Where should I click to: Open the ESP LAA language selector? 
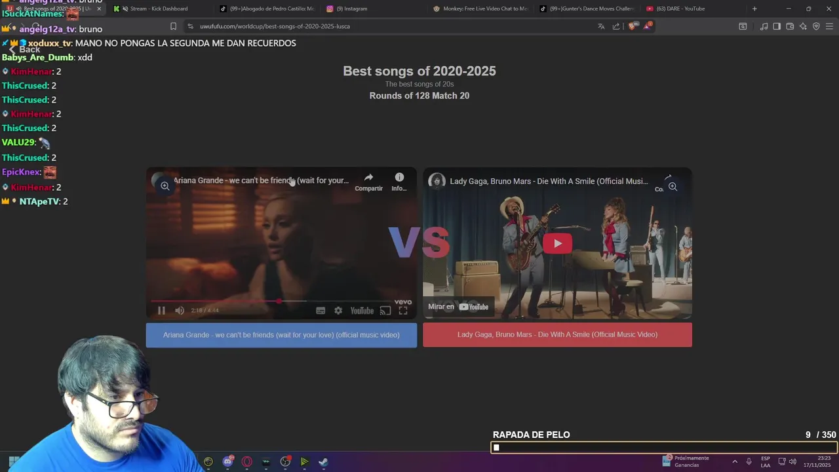(766, 462)
